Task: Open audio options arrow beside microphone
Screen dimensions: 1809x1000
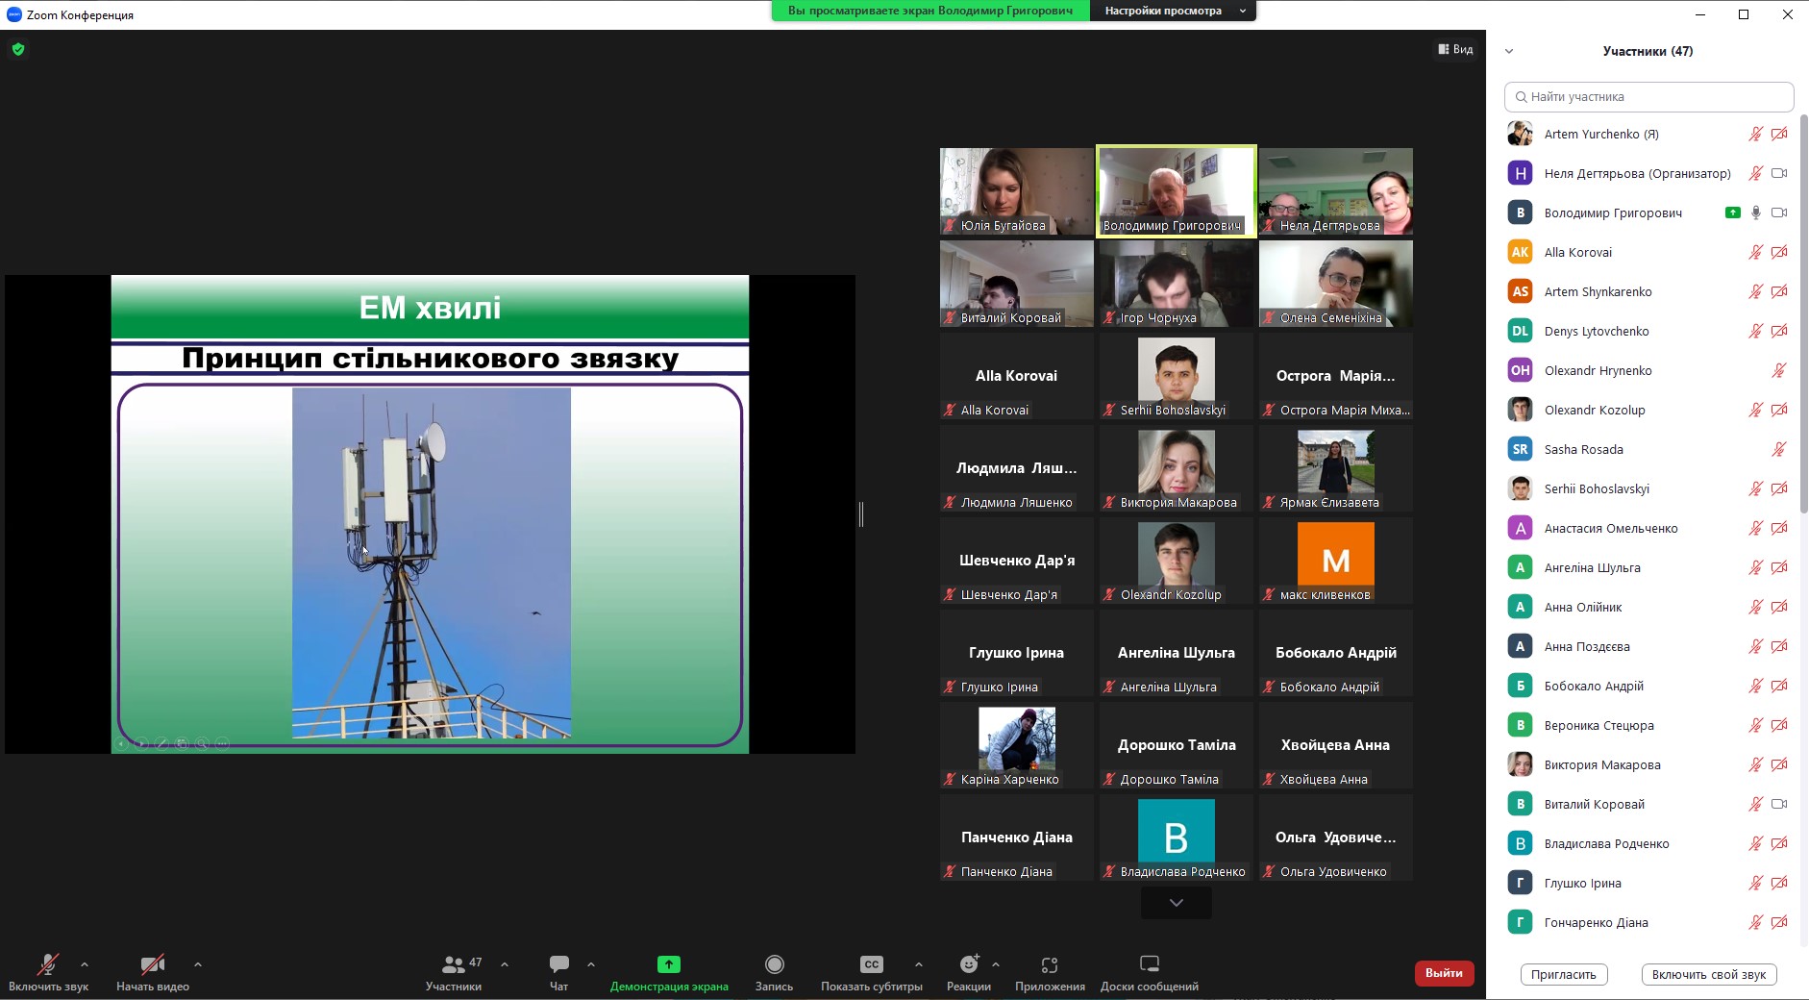Action: (85, 963)
